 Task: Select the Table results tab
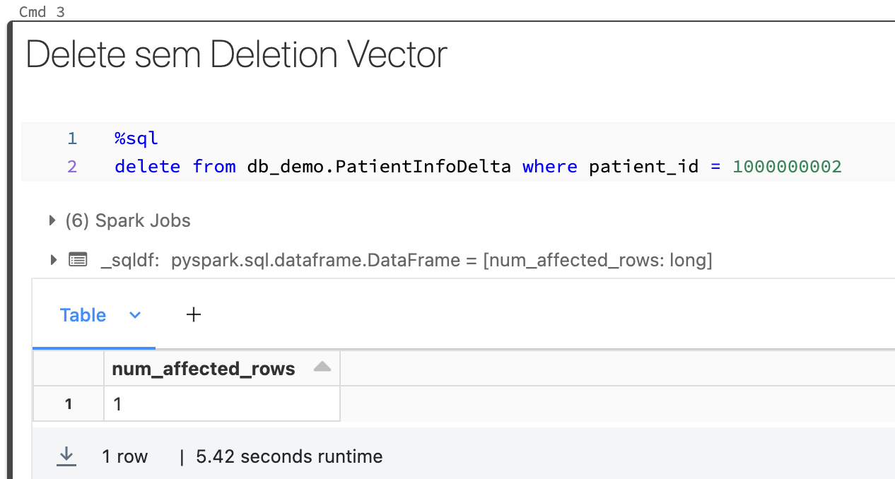click(83, 315)
